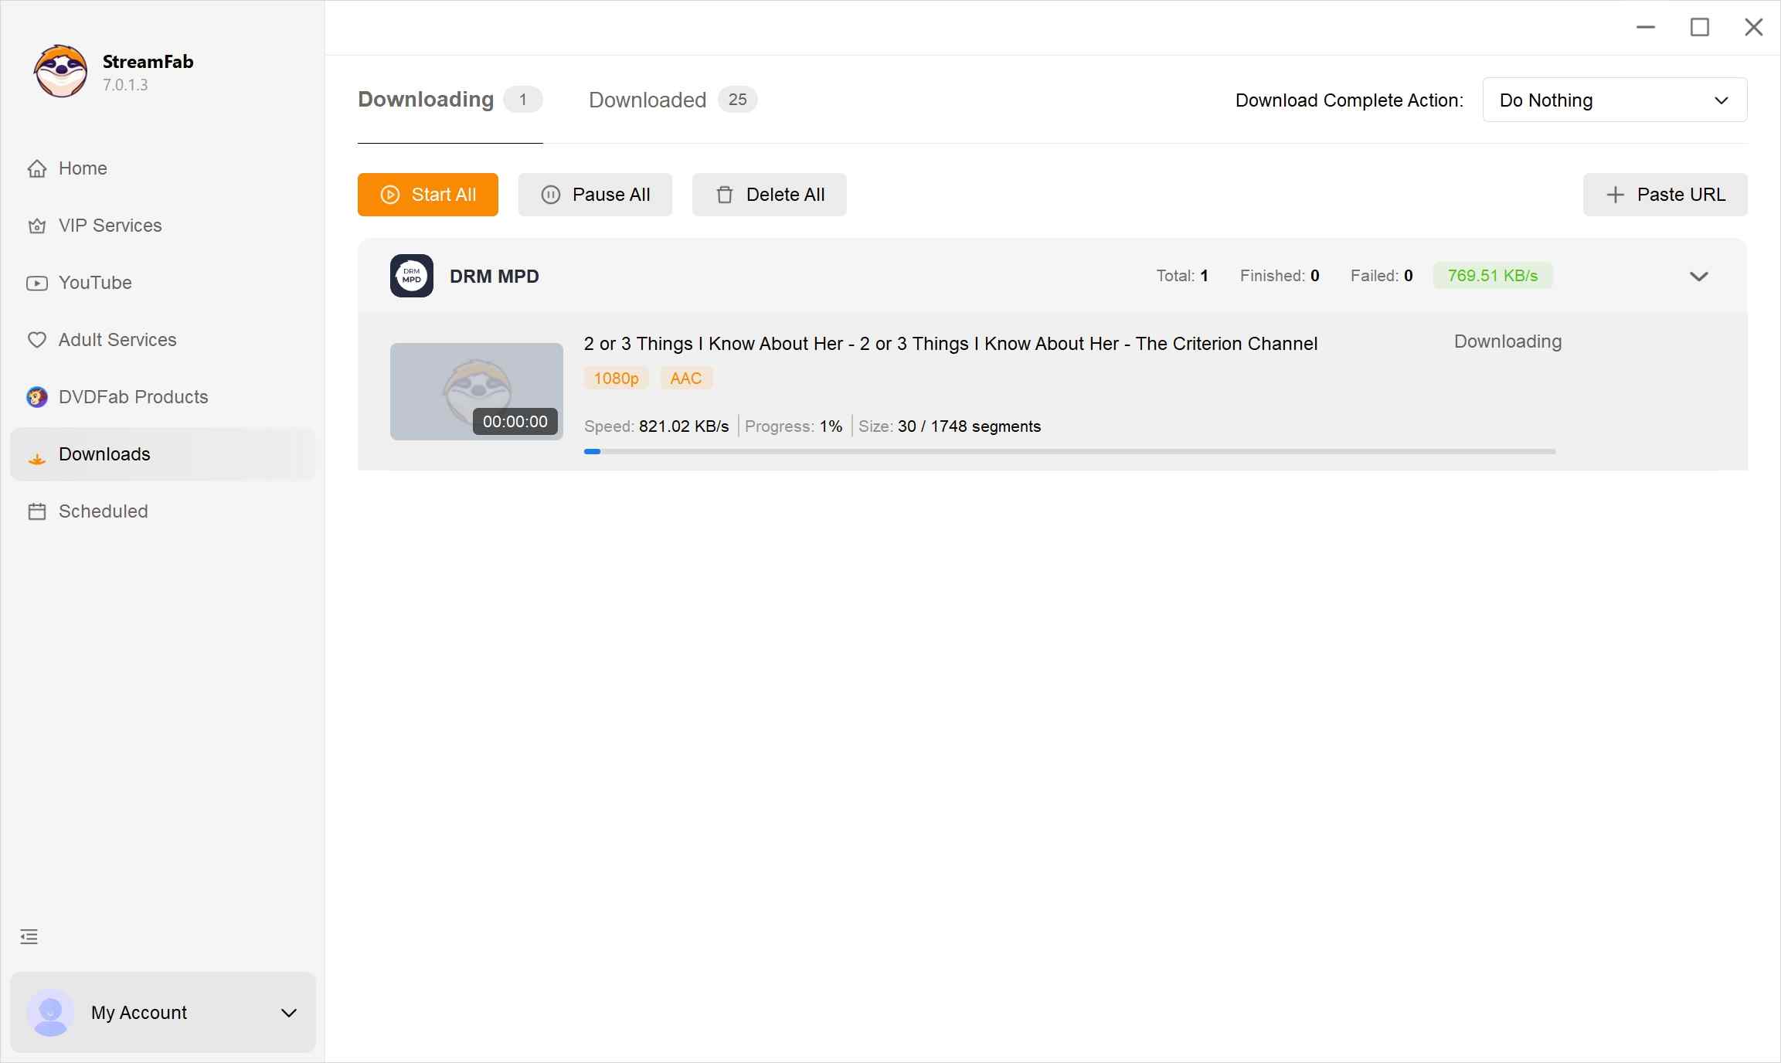
Task: Open Adult Services from the sidebar
Action: point(117,340)
